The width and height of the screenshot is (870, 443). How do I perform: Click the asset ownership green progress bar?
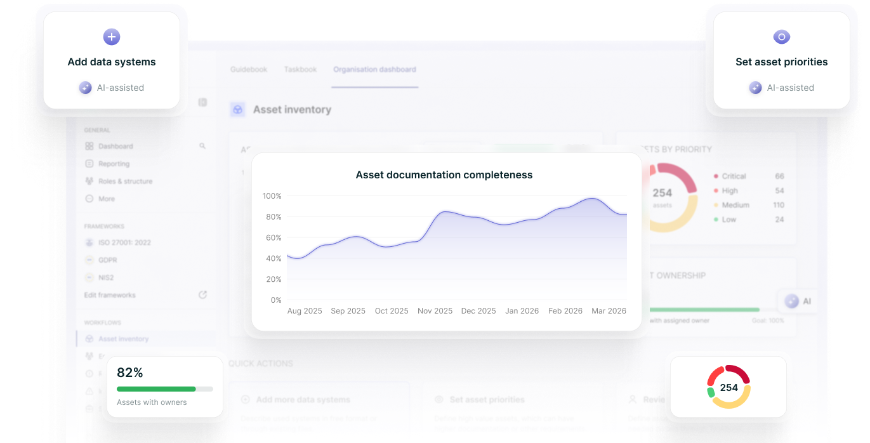(703, 310)
